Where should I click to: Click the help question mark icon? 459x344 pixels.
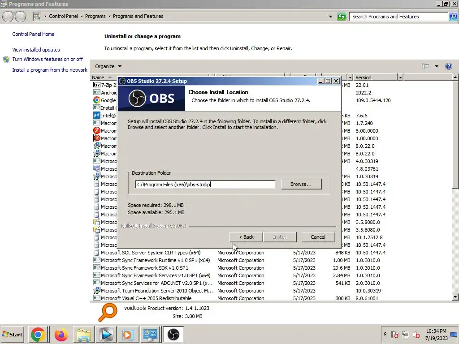tap(448, 66)
